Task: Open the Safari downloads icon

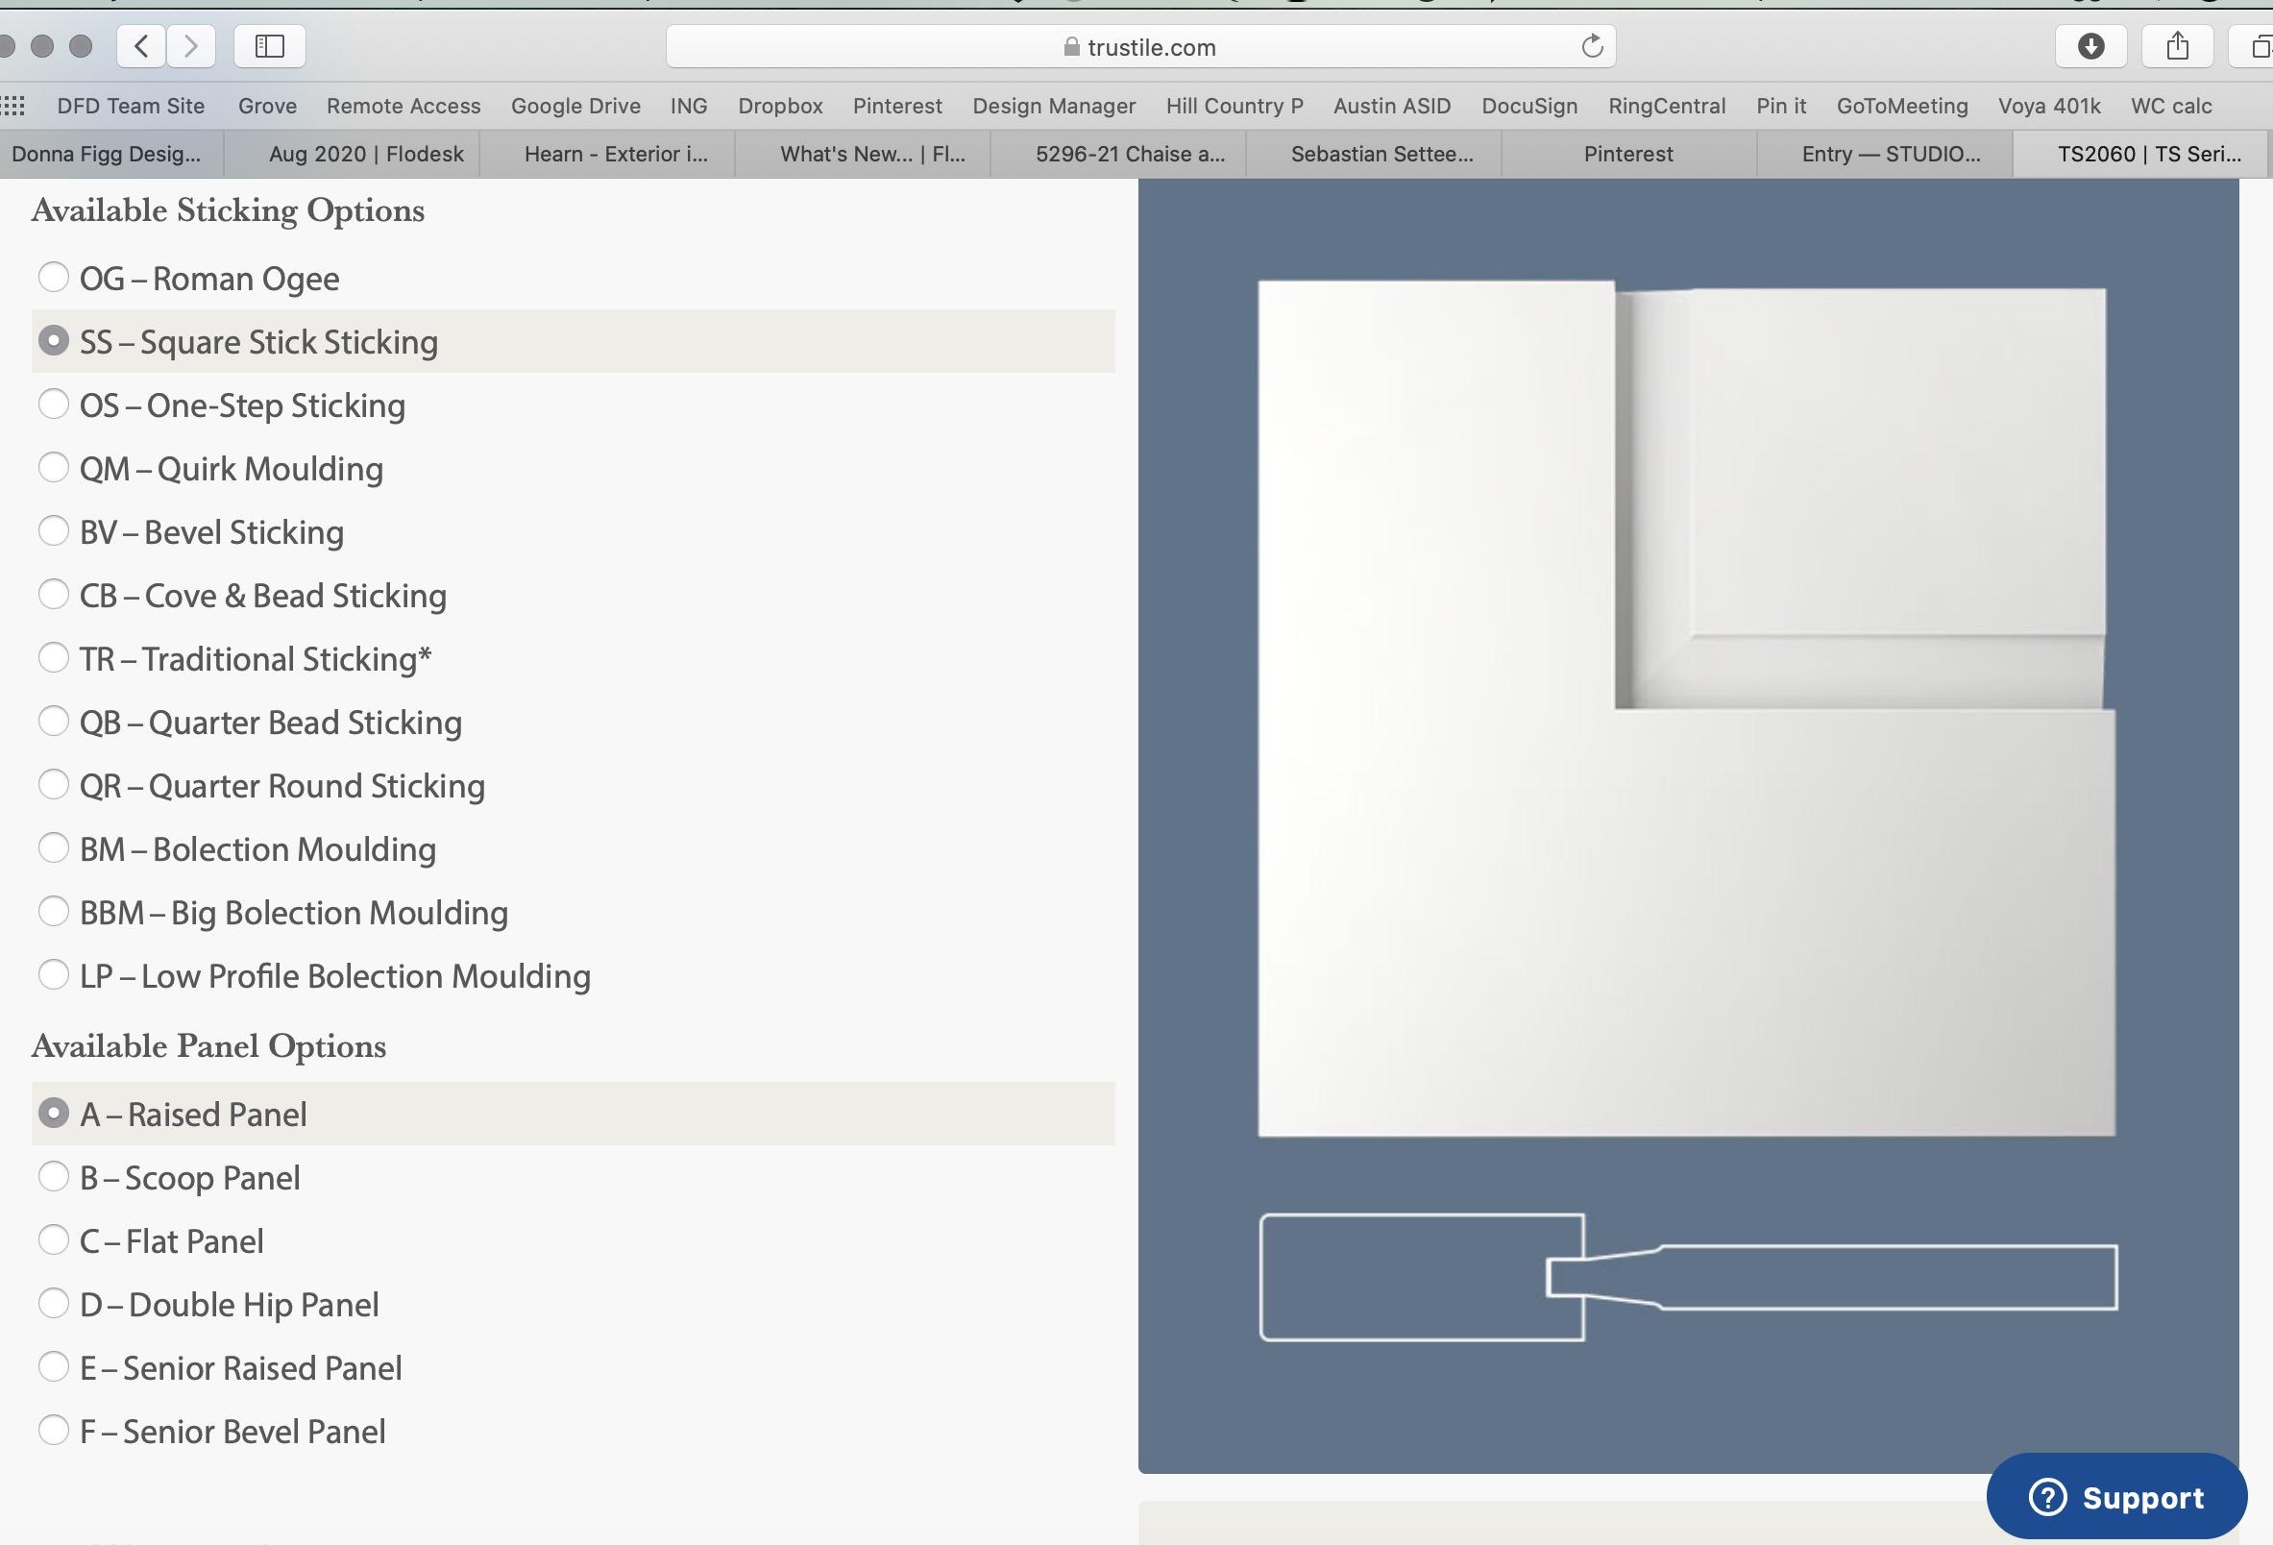Action: point(2090,46)
